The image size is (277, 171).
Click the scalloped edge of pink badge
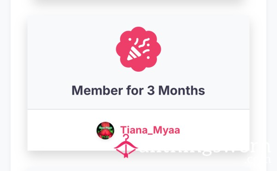pyautogui.click(x=118, y=49)
